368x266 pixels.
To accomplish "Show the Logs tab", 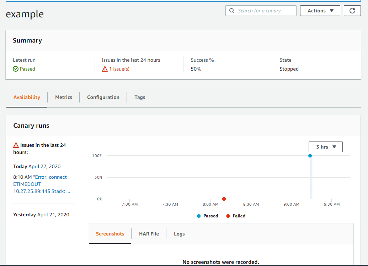I will click(x=179, y=234).
